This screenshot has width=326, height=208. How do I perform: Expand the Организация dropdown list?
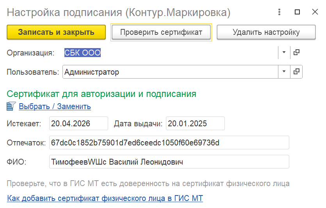(284, 52)
